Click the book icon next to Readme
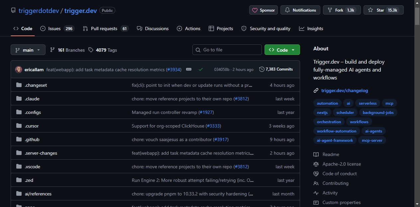Image resolution: width=420 pixels, height=207 pixels. (316, 154)
